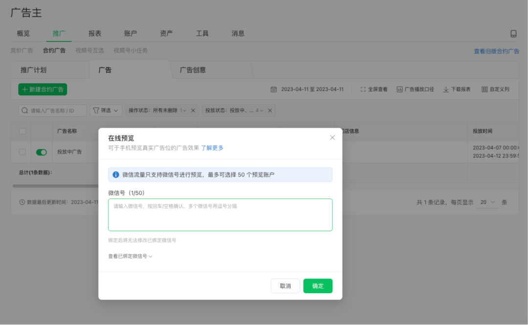Switch to 视频号小任务 sub-tab
Viewport: 528px width, 325px height.
coord(131,50)
